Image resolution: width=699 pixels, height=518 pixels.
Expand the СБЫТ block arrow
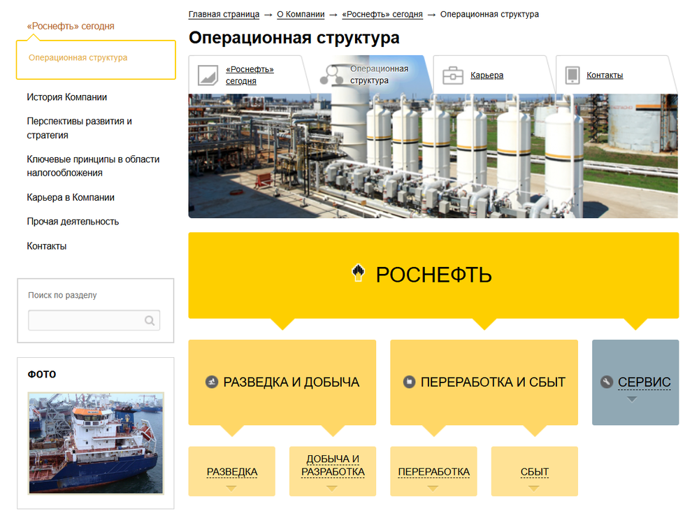click(x=534, y=488)
